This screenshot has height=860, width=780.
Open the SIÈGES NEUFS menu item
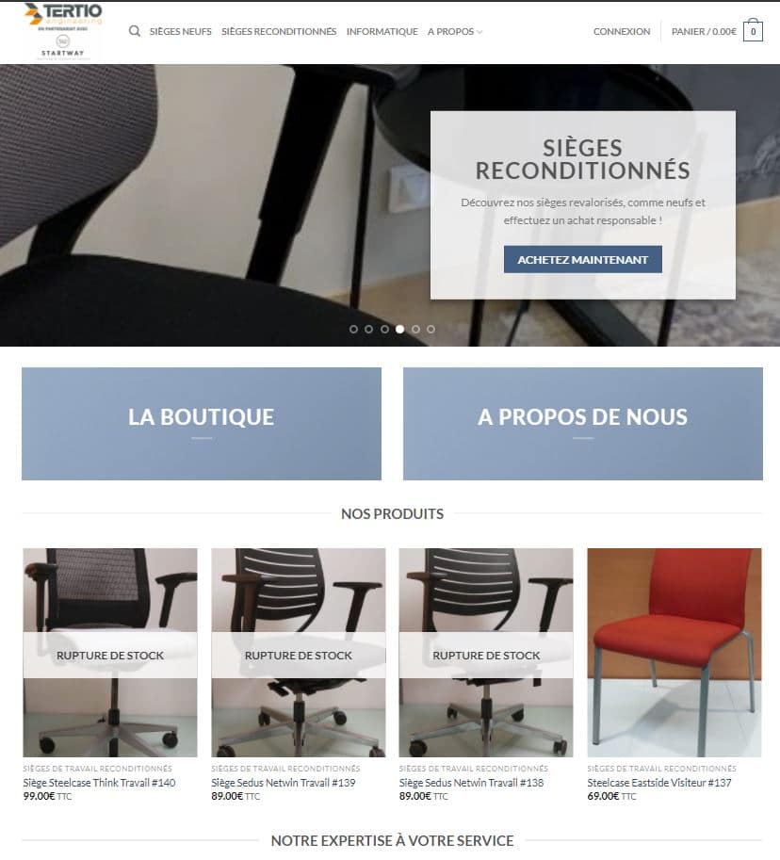pyautogui.click(x=181, y=32)
